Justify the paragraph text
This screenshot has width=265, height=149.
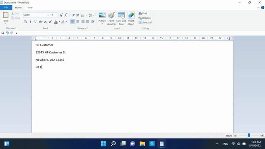[87, 22]
